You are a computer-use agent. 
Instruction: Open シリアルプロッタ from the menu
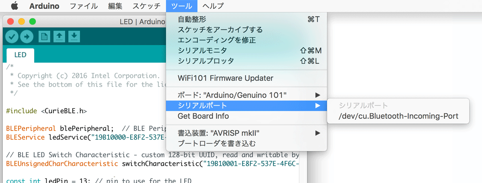247,61
